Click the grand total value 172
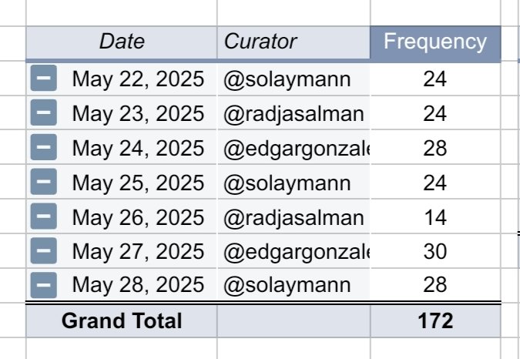Viewport: 520px width, 359px height. click(x=435, y=320)
